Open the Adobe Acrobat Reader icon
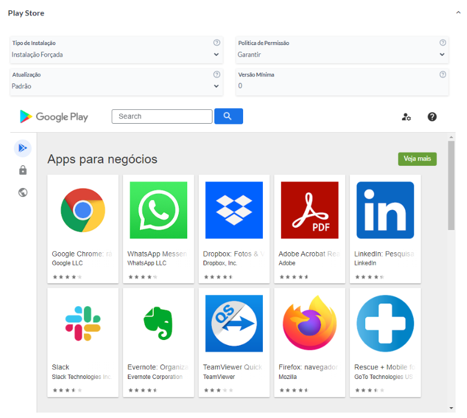Viewport: 467px width, 418px height. coord(310,210)
